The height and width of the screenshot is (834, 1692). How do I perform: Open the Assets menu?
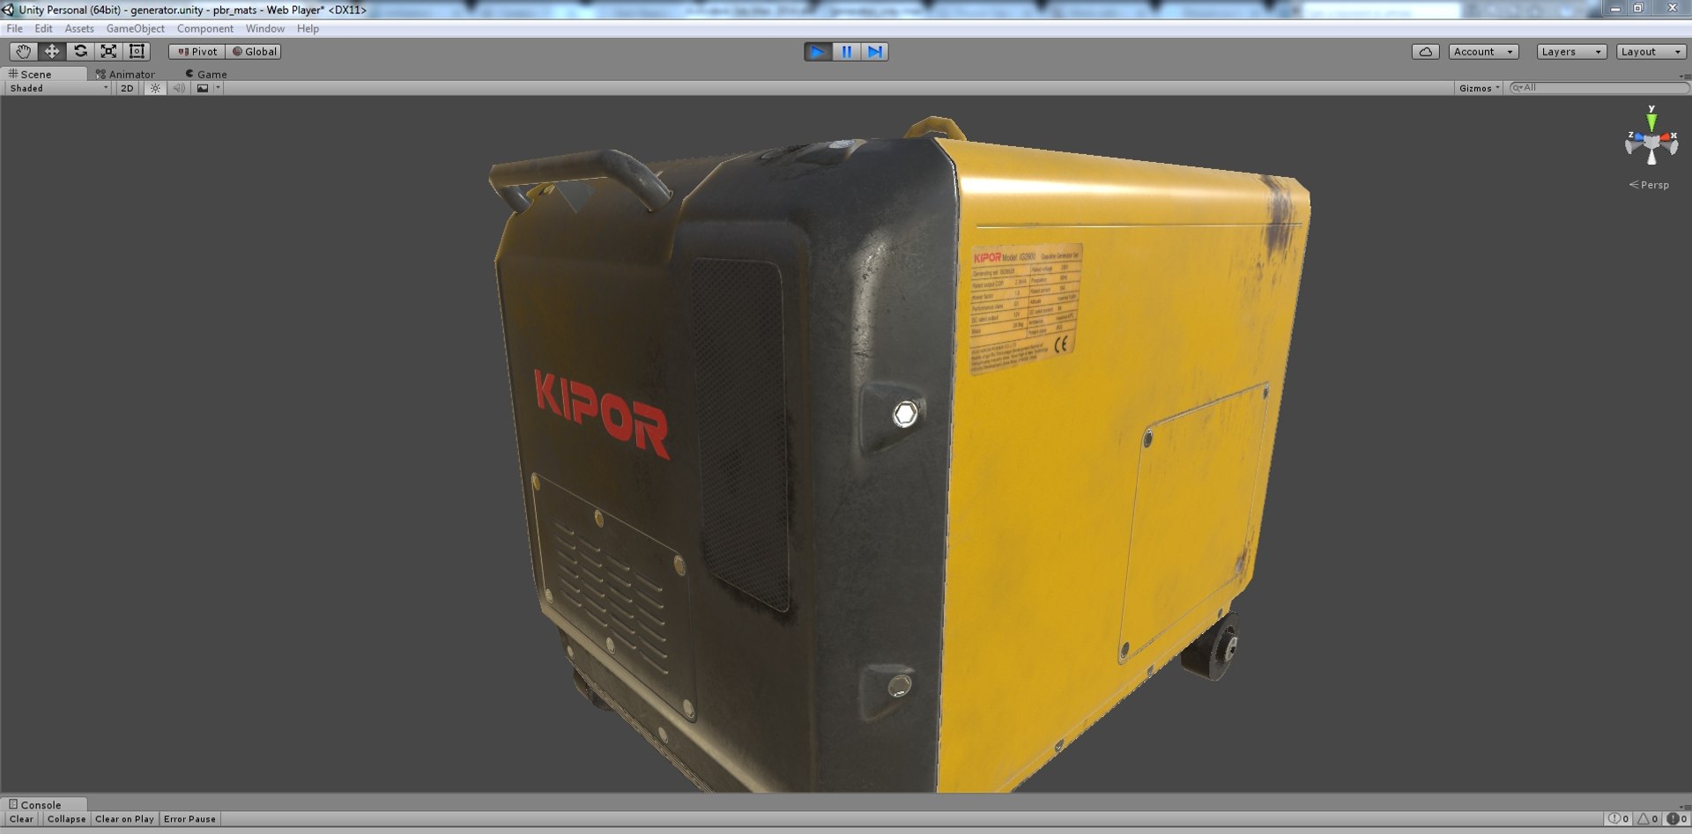point(79,28)
